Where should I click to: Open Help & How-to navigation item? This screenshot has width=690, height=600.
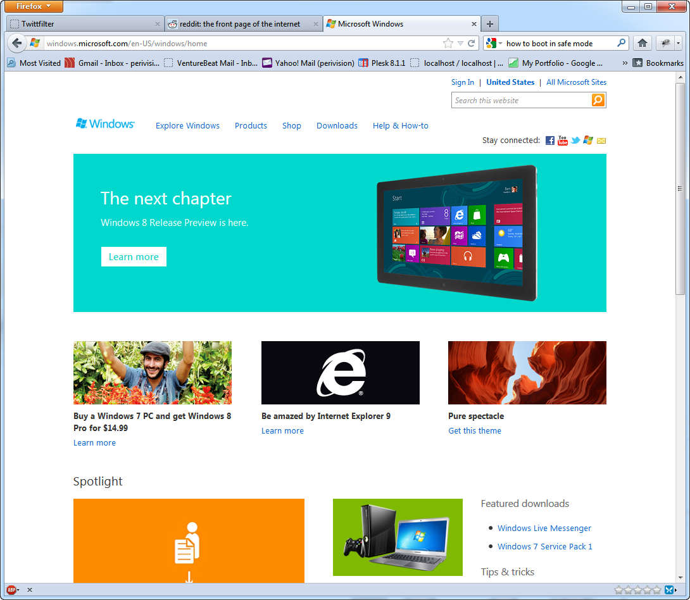pos(400,125)
